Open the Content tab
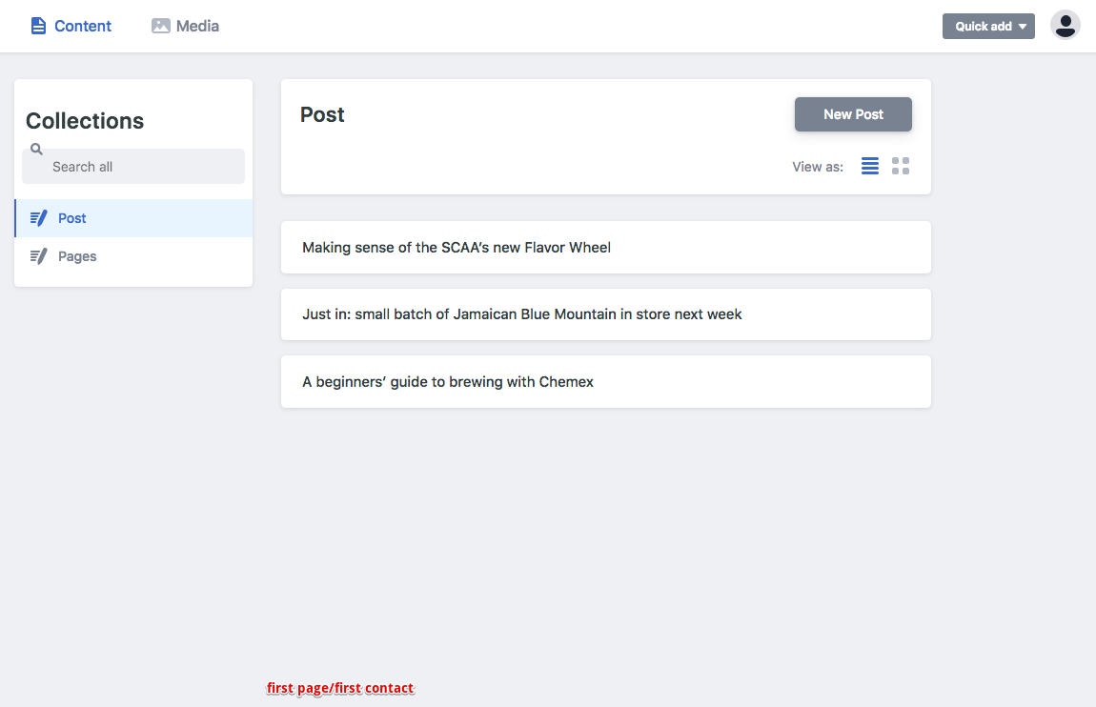Image resolution: width=1096 pixels, height=707 pixels. (x=71, y=26)
